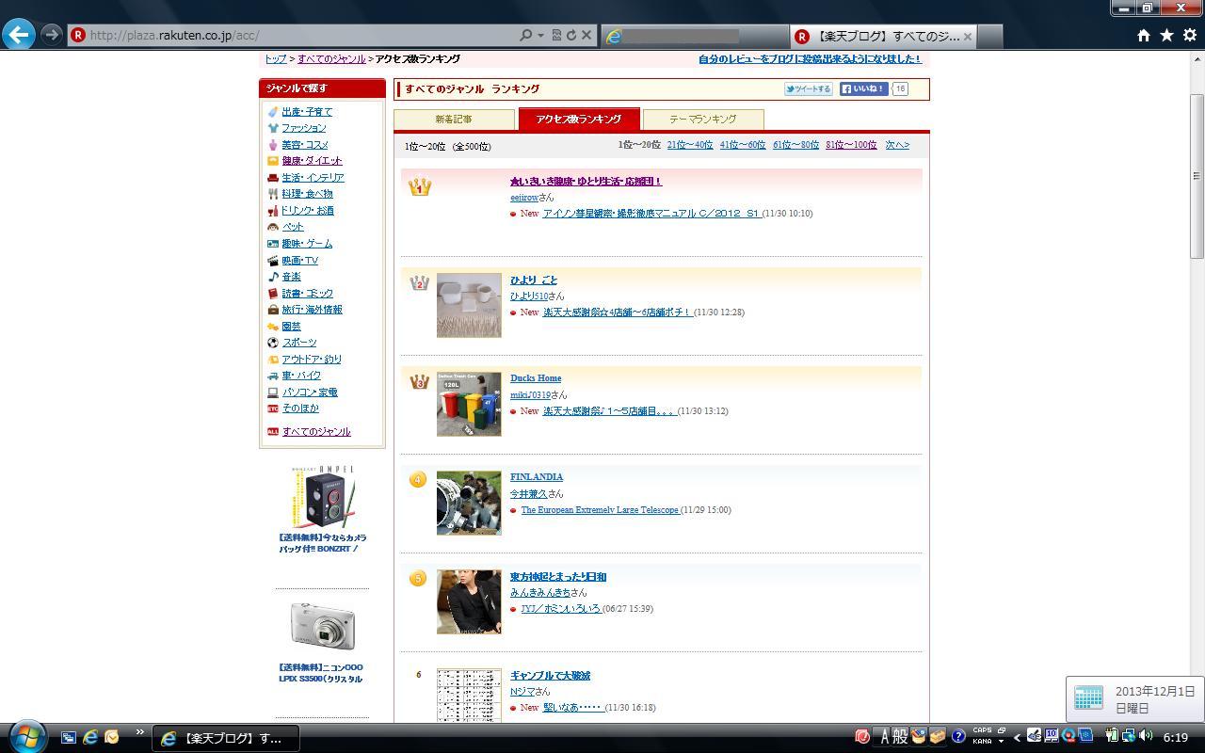
Task: Click the Refresh icon in address bar
Action: tap(570, 35)
